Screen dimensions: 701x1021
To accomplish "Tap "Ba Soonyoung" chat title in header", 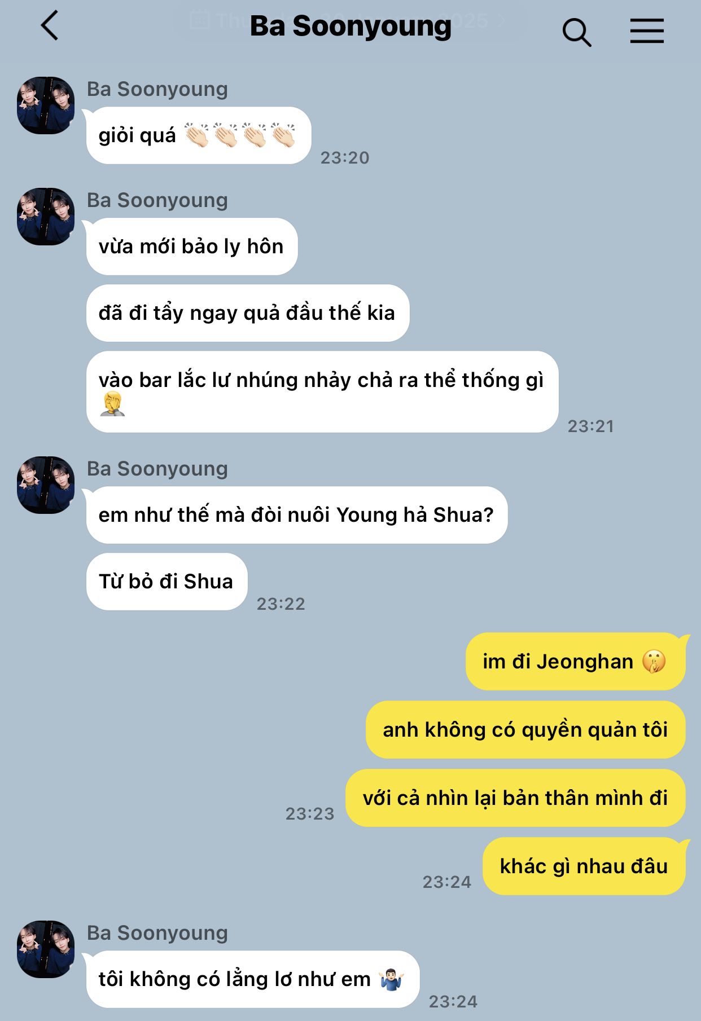I will click(x=350, y=26).
